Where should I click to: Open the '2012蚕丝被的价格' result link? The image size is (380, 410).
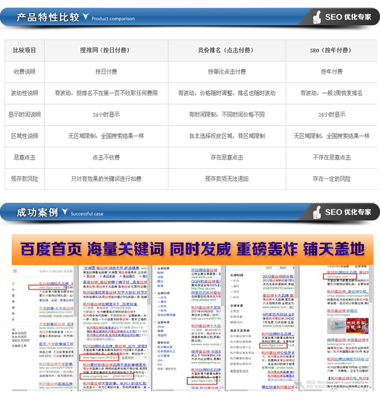tap(278, 276)
